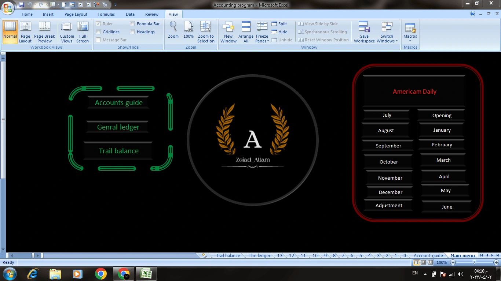Click Normal view icon in status bar
Viewport: 501px width, 281px height.
[x=417, y=262]
